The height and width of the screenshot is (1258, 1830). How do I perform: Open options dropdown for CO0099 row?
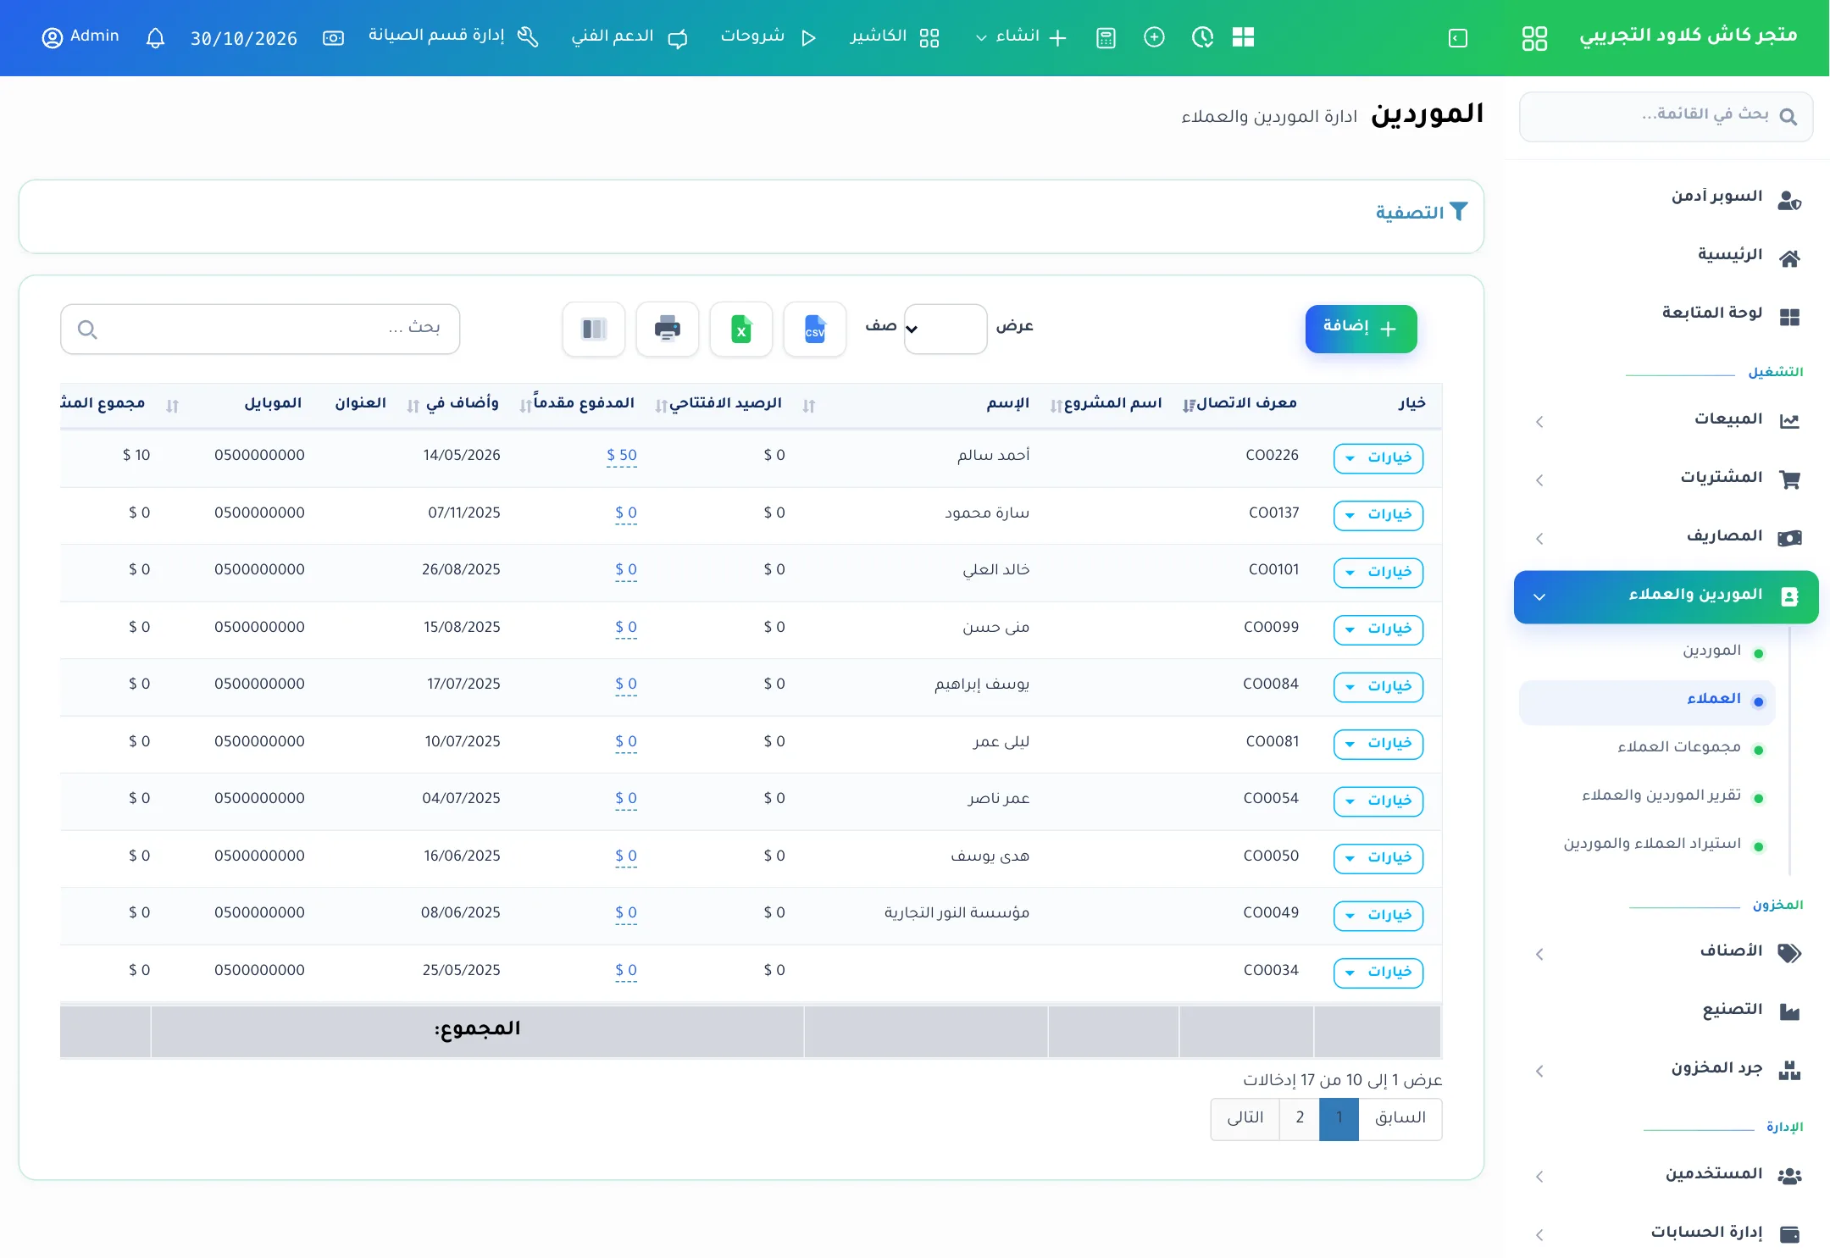(1378, 629)
